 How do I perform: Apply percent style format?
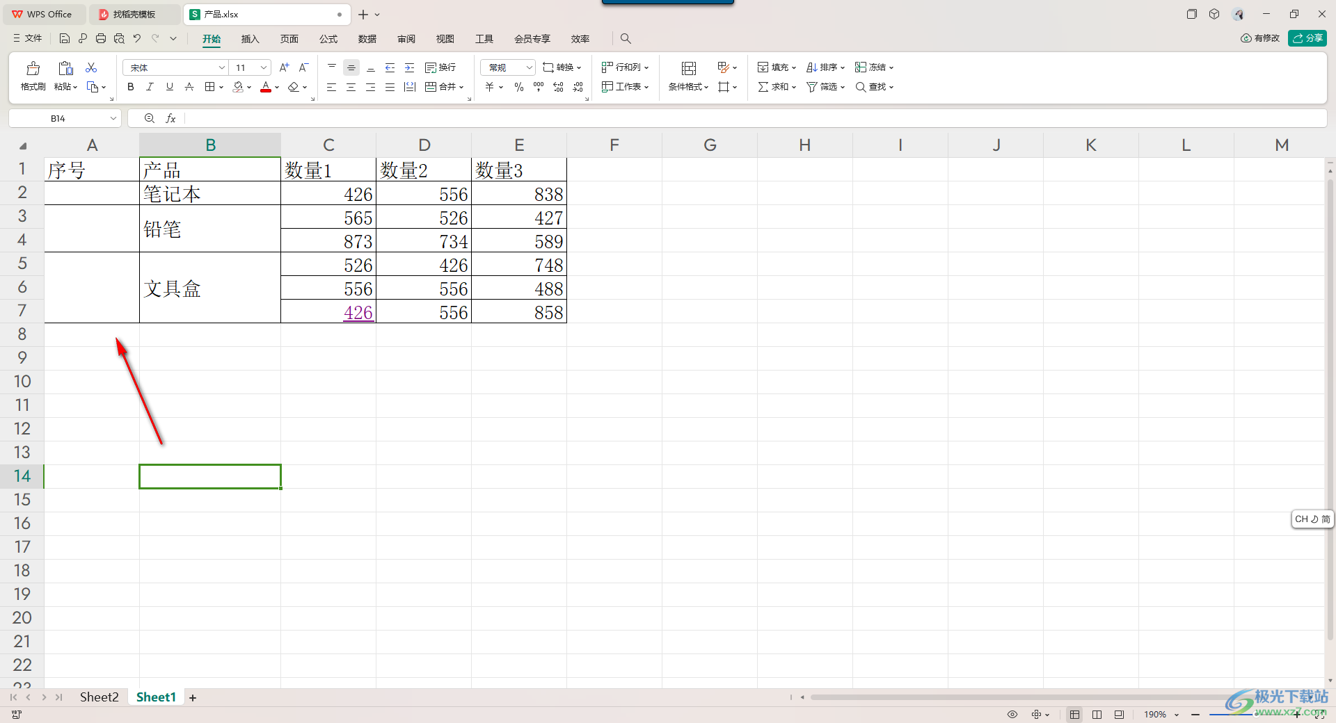[x=519, y=87]
